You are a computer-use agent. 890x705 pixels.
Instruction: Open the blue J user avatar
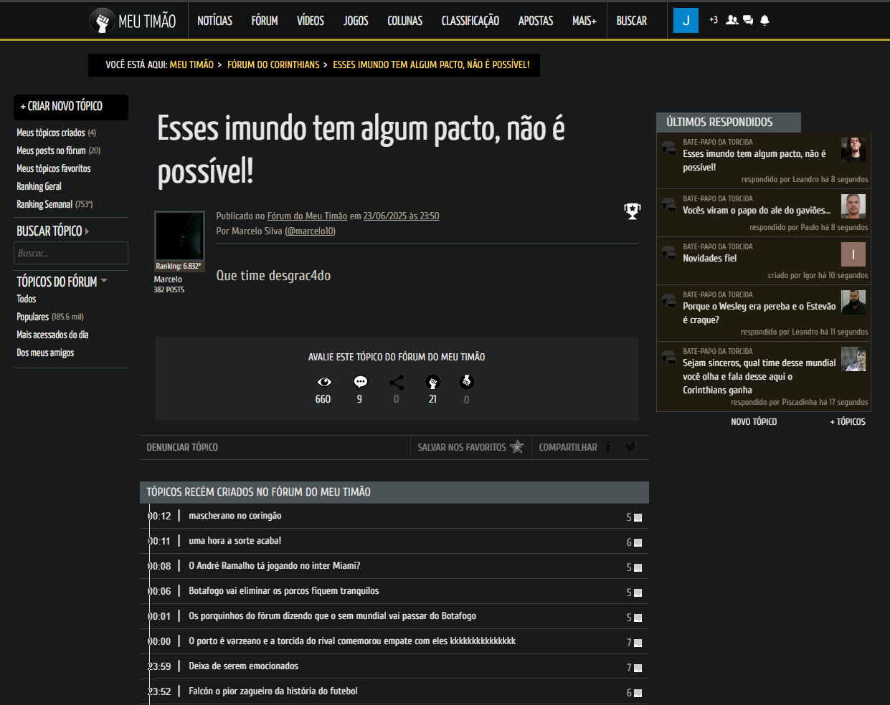point(686,20)
